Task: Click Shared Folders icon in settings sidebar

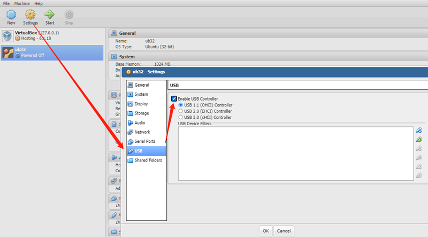Action: (131, 160)
